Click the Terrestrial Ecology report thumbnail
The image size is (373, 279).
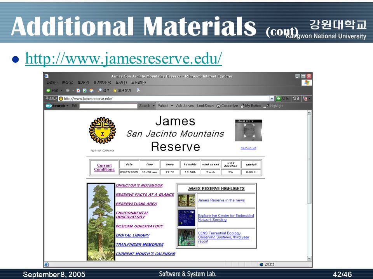click(187, 238)
